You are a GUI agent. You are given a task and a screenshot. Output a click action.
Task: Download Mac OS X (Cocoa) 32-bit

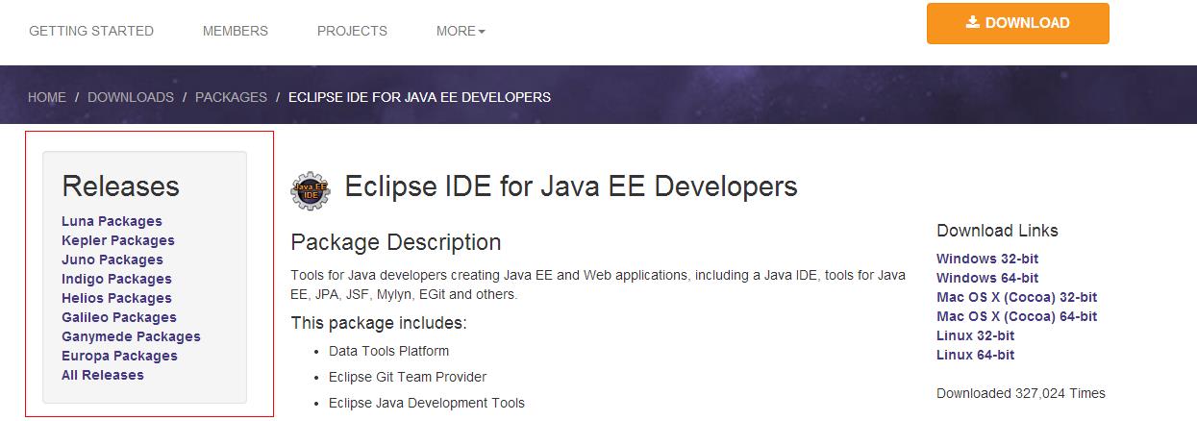tap(1016, 297)
